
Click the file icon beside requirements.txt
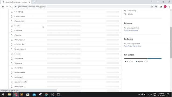coord(12,82)
